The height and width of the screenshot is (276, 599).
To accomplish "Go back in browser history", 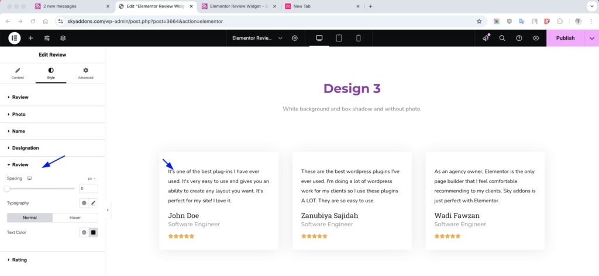I will pyautogui.click(x=8, y=22).
